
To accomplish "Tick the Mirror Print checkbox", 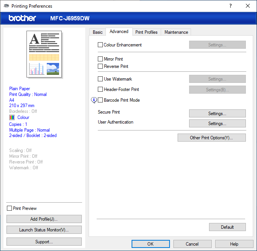I will click(100, 59).
